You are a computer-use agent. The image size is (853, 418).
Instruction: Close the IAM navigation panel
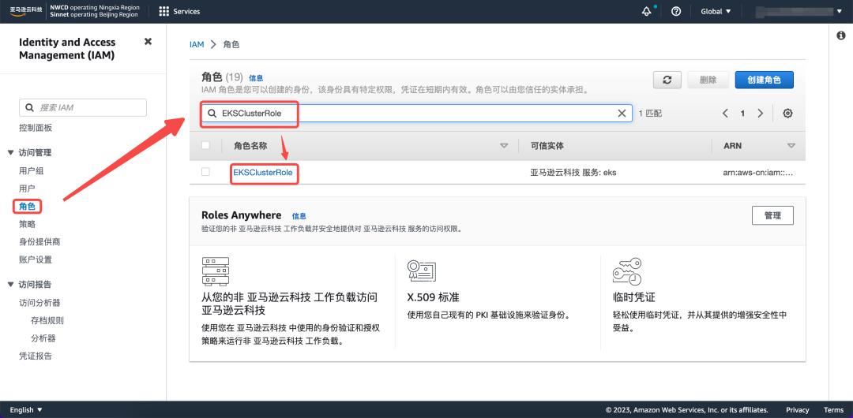click(x=148, y=42)
